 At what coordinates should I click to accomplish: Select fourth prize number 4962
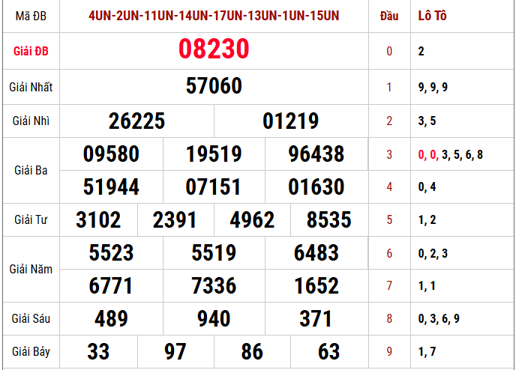click(x=252, y=219)
